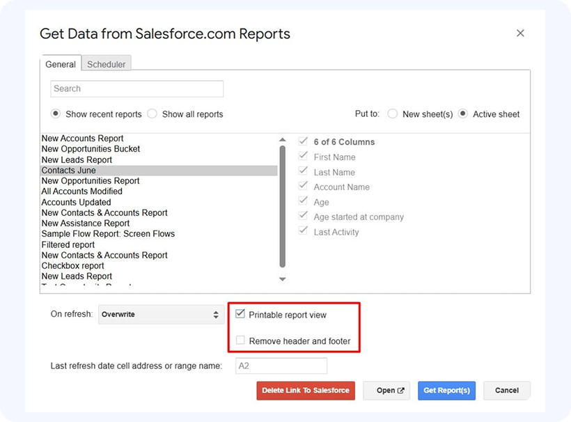This screenshot has width=571, height=422.
Task: Choose New sheet(s) as destination
Action: [x=393, y=114]
